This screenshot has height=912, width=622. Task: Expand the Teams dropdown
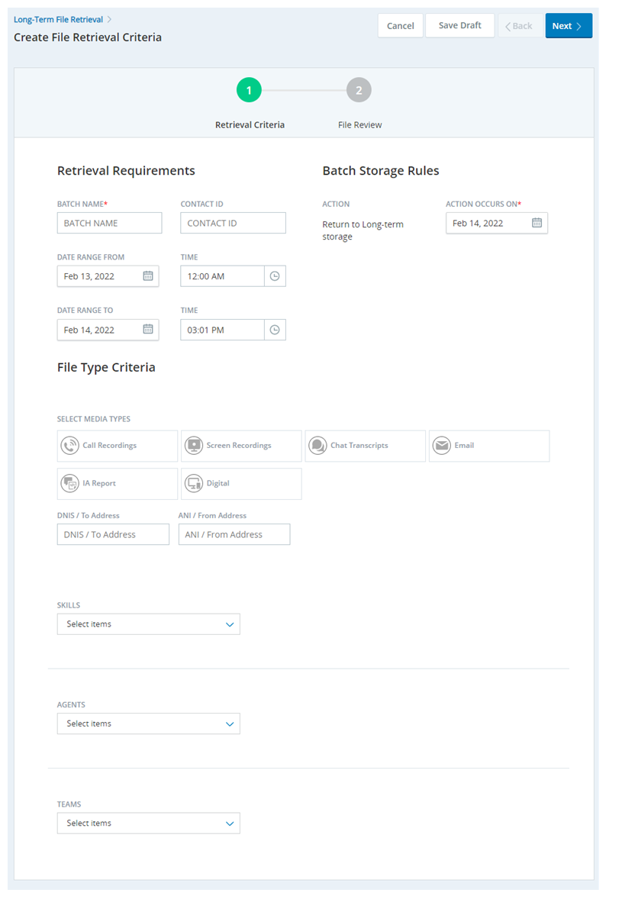[148, 823]
